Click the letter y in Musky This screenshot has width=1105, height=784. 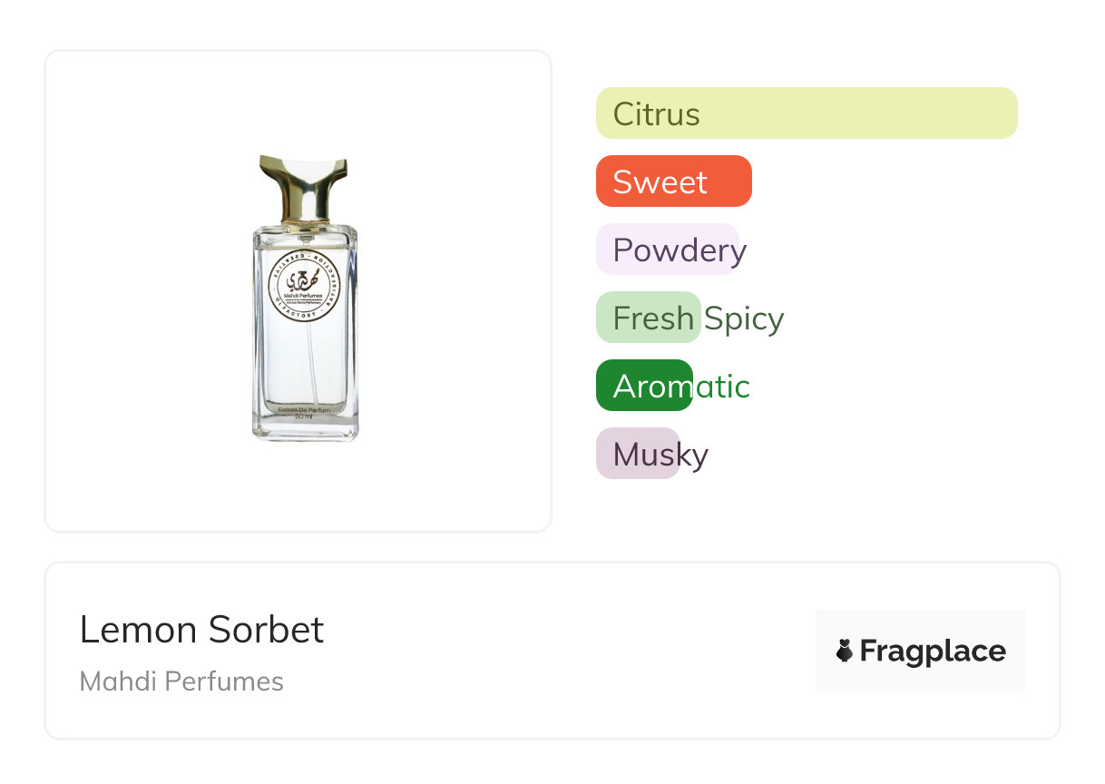coord(699,456)
